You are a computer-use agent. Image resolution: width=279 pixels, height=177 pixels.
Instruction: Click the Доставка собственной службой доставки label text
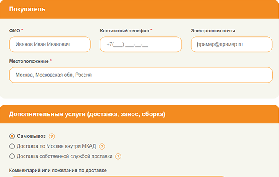64,156
